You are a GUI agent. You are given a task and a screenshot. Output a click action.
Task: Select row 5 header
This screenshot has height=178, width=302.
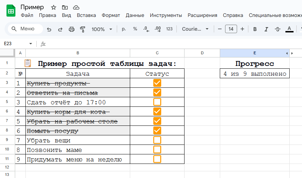point(7,102)
